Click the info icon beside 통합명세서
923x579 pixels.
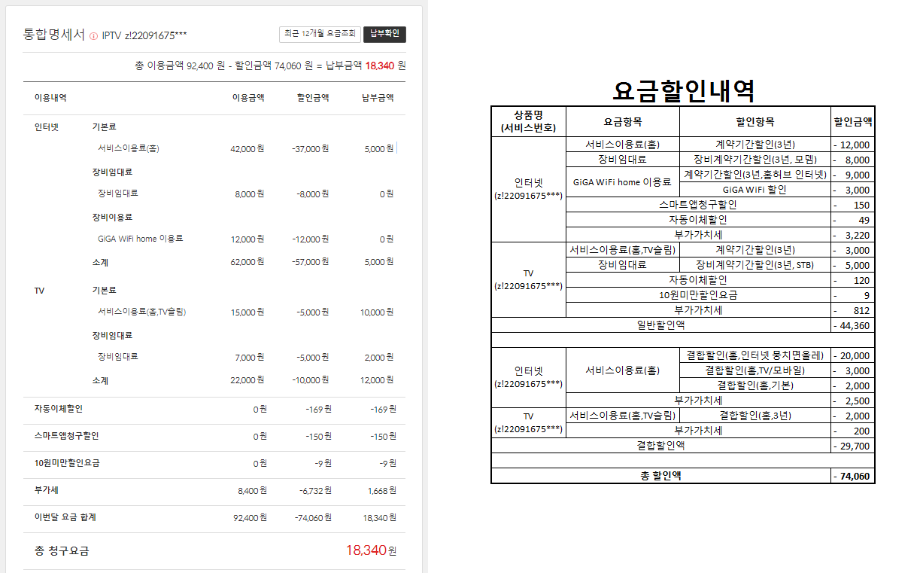point(93,35)
